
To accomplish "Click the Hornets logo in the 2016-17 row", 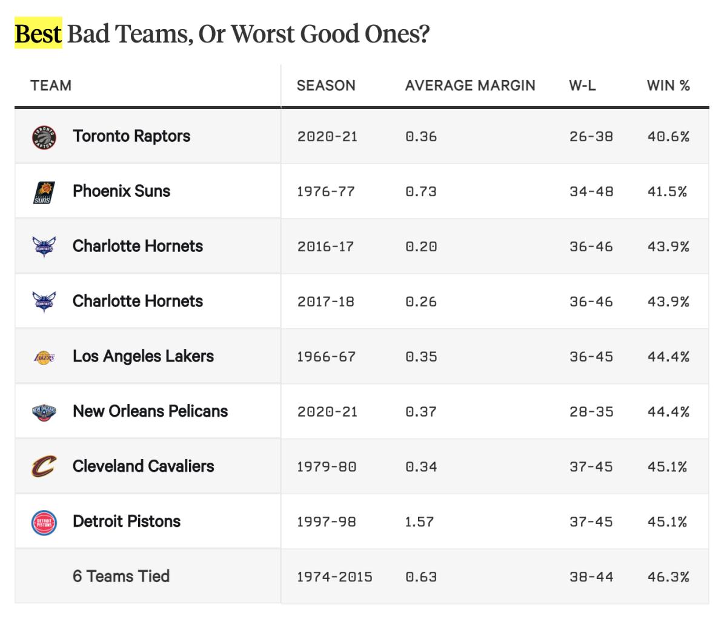I will [x=43, y=247].
